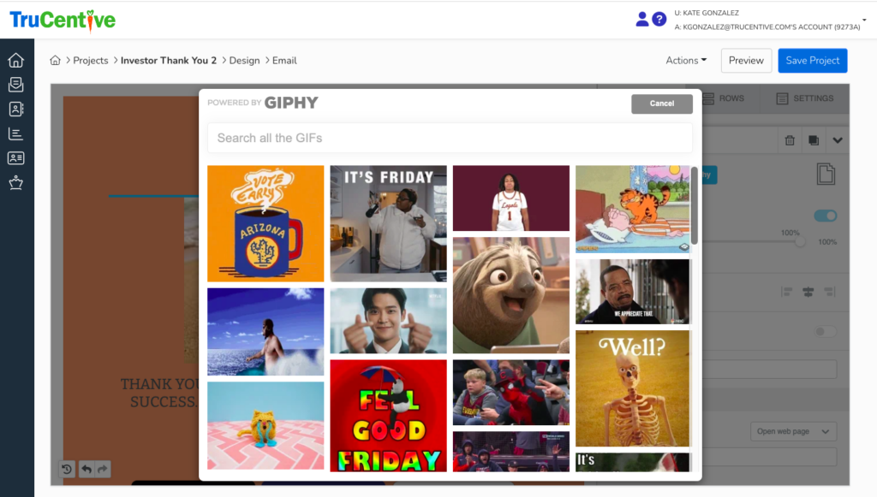Image resolution: width=877 pixels, height=497 pixels.
Task: Open the contacts book icon in sidebar
Action: (15, 109)
